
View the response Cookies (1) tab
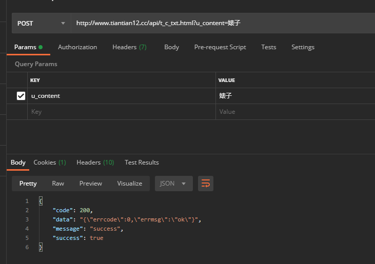50,163
